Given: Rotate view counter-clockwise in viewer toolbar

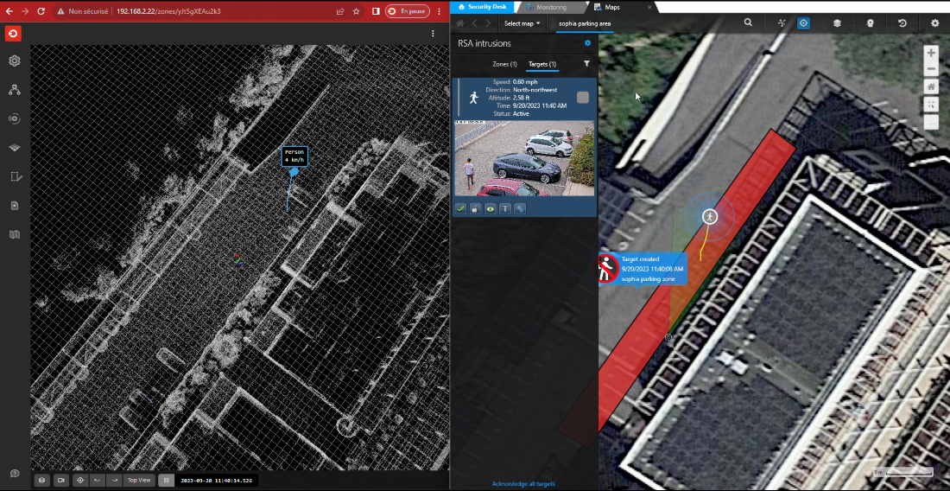Looking at the screenshot, I should pyautogui.click(x=97, y=480).
